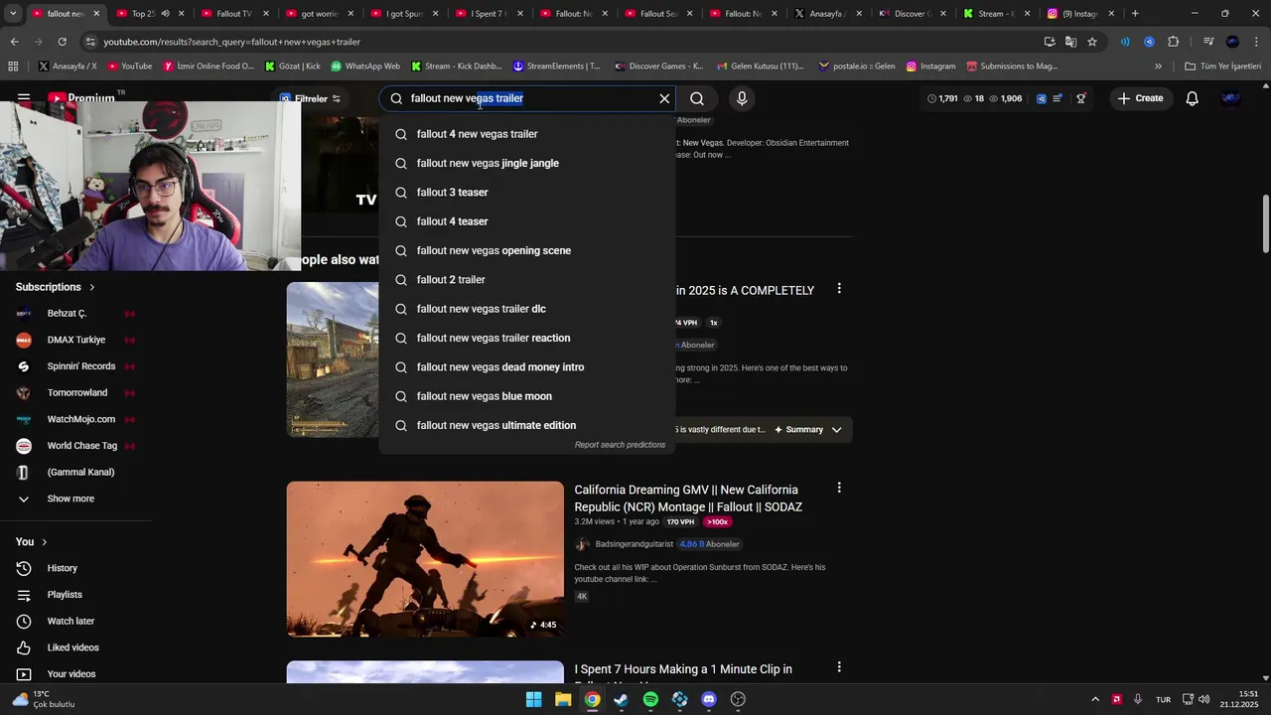Switch to the 'got worrie' browser tab
This screenshot has height=715, width=1271.
[x=319, y=14]
